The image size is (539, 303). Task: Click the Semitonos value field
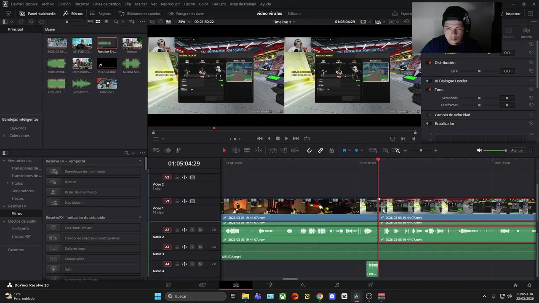point(507,98)
